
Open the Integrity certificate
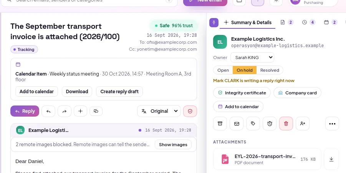(242, 93)
